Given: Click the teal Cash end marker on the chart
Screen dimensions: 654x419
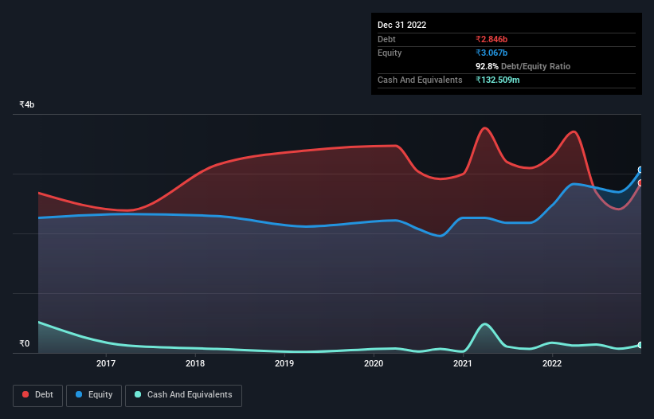Looking at the screenshot, I should click(x=640, y=345).
